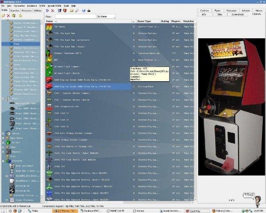Click the blue butterfly toolbar icon
The image size is (266, 213).
click(84, 11)
